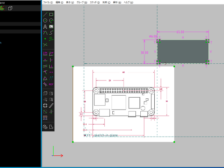The image size is (224, 168).
Task: Click the horizontal constraint icon
Action: 45,60
